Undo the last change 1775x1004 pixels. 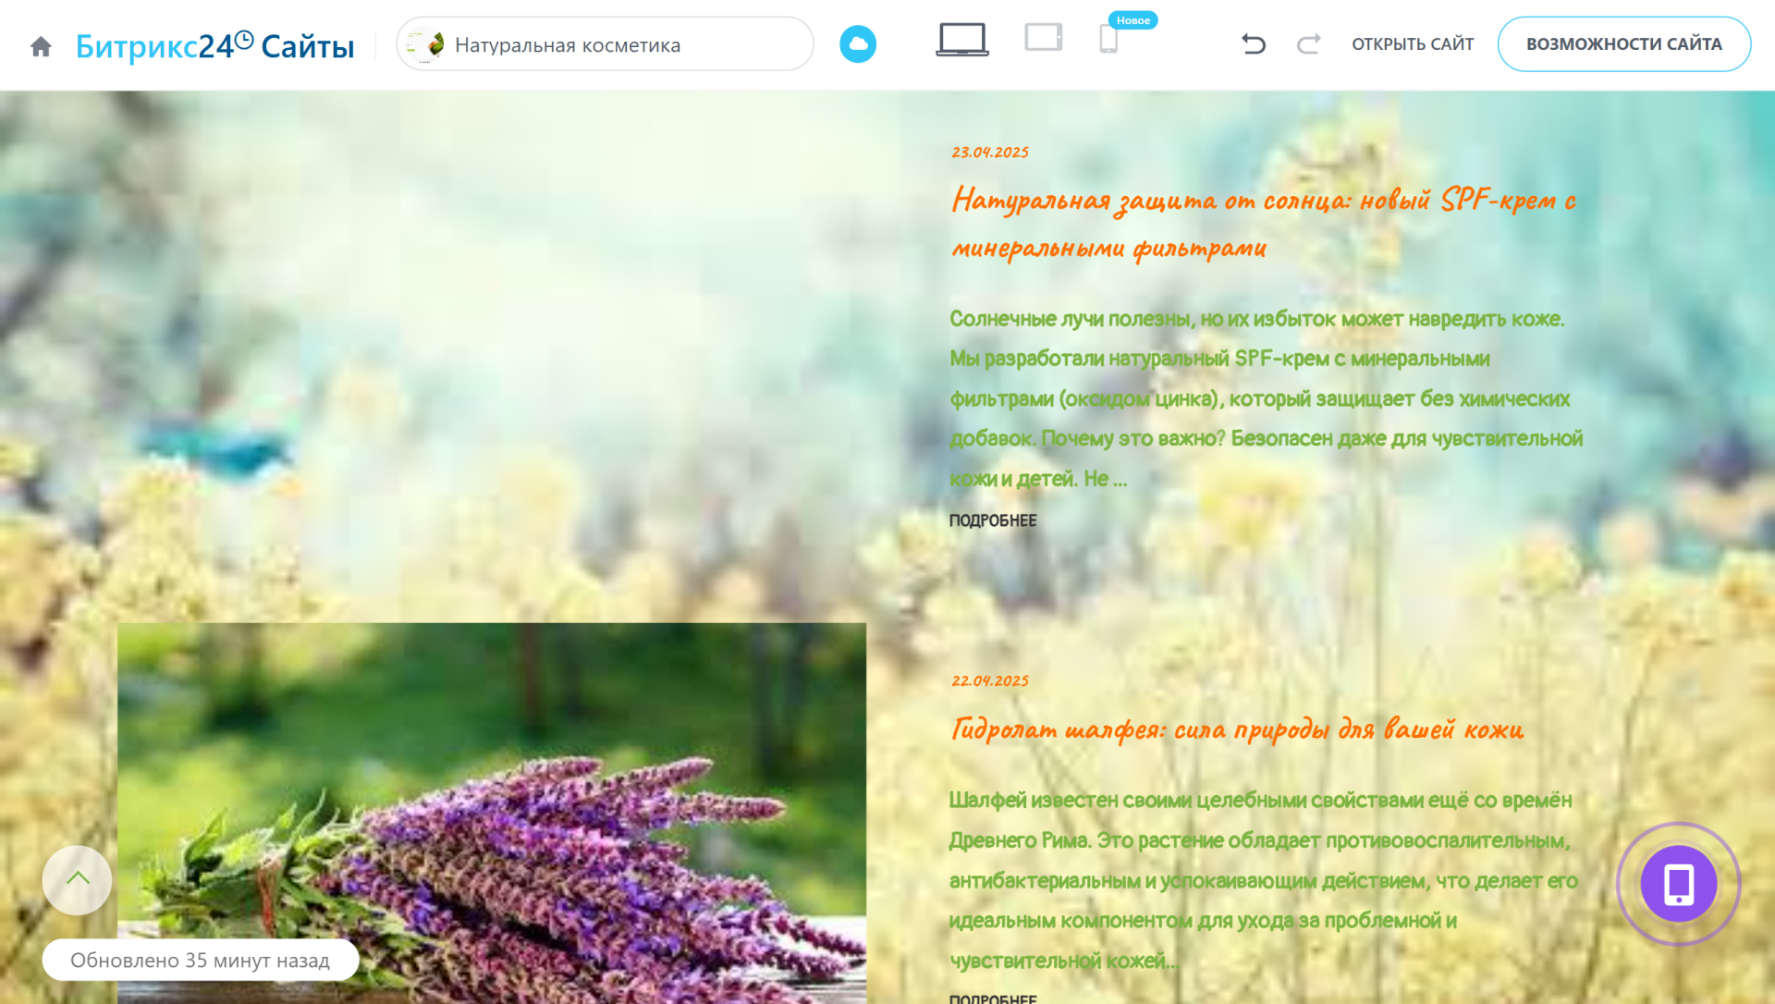pyautogui.click(x=1254, y=43)
